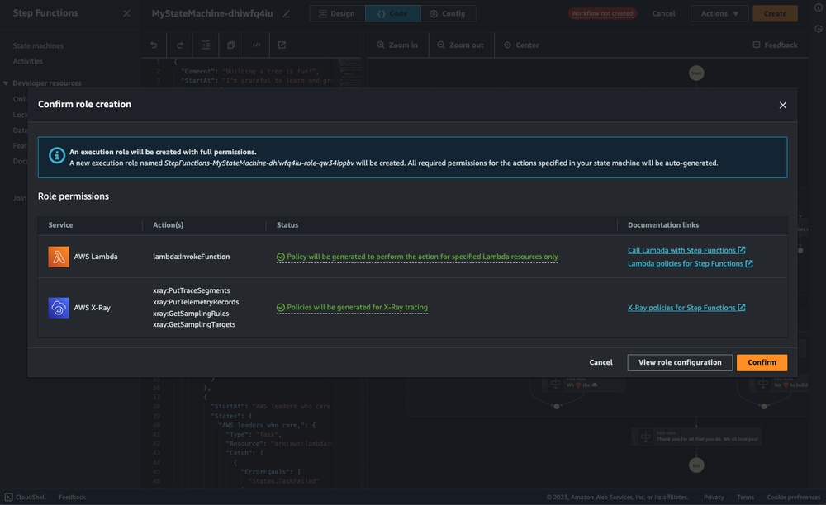The height and width of the screenshot is (505, 826).
Task: Click the AWS X-Ray service icon
Action: (x=59, y=308)
